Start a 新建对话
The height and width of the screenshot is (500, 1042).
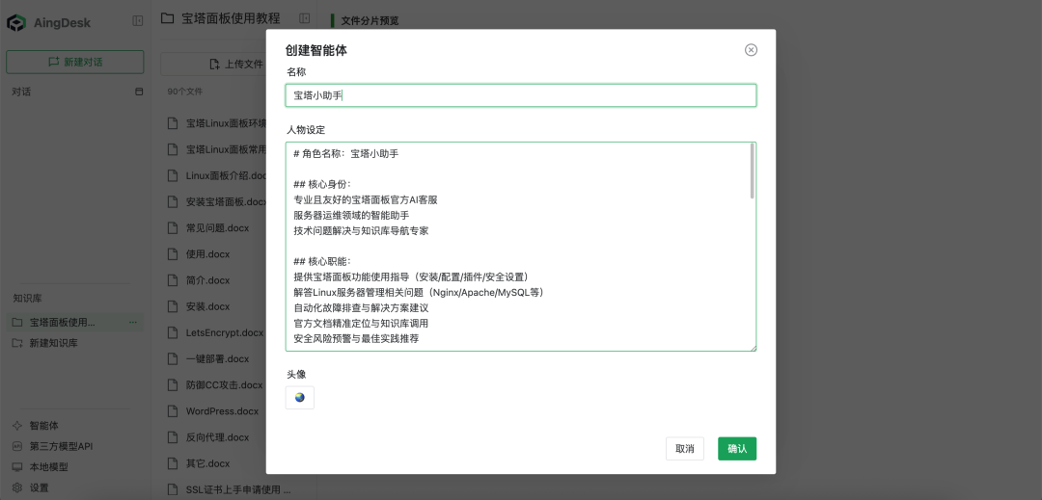[75, 62]
